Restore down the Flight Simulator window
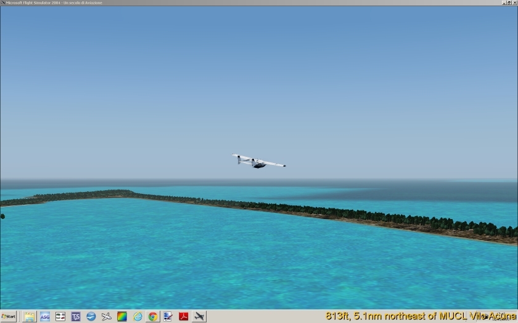Screen dimensions: 518x323 509,2
